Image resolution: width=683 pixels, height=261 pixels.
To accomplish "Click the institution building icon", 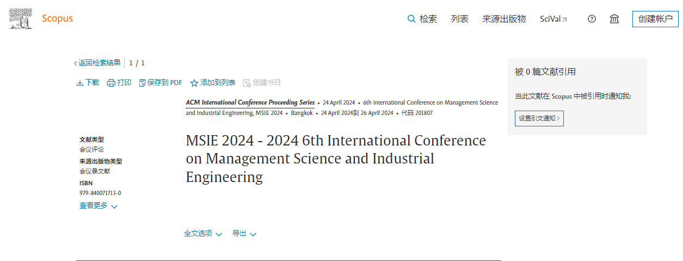I will tap(614, 19).
